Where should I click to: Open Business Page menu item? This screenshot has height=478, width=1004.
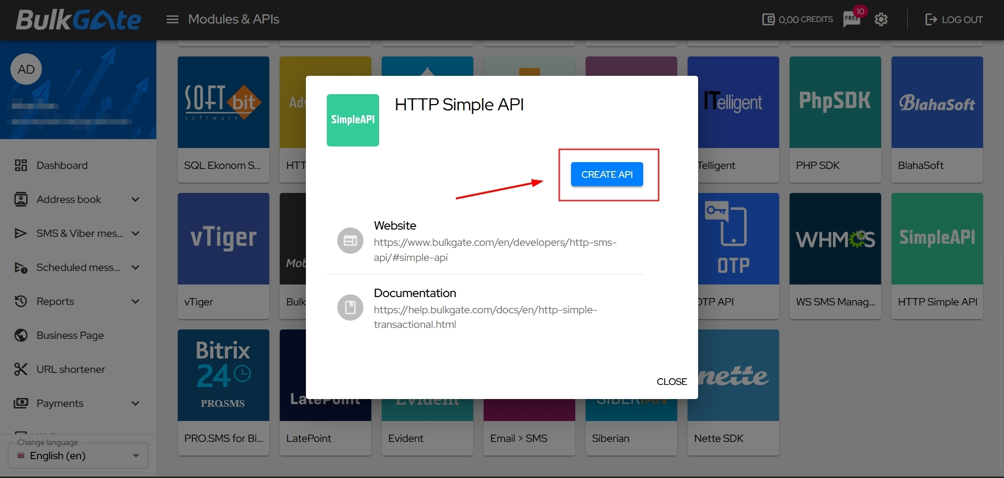tap(70, 335)
